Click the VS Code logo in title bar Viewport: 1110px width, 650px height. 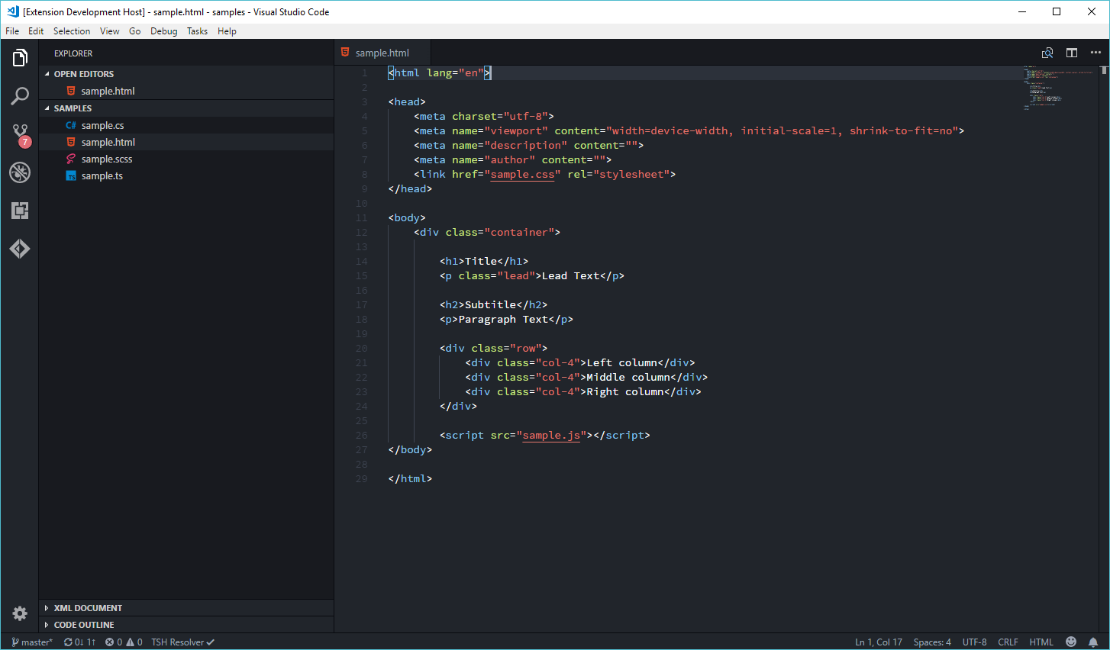[12, 11]
